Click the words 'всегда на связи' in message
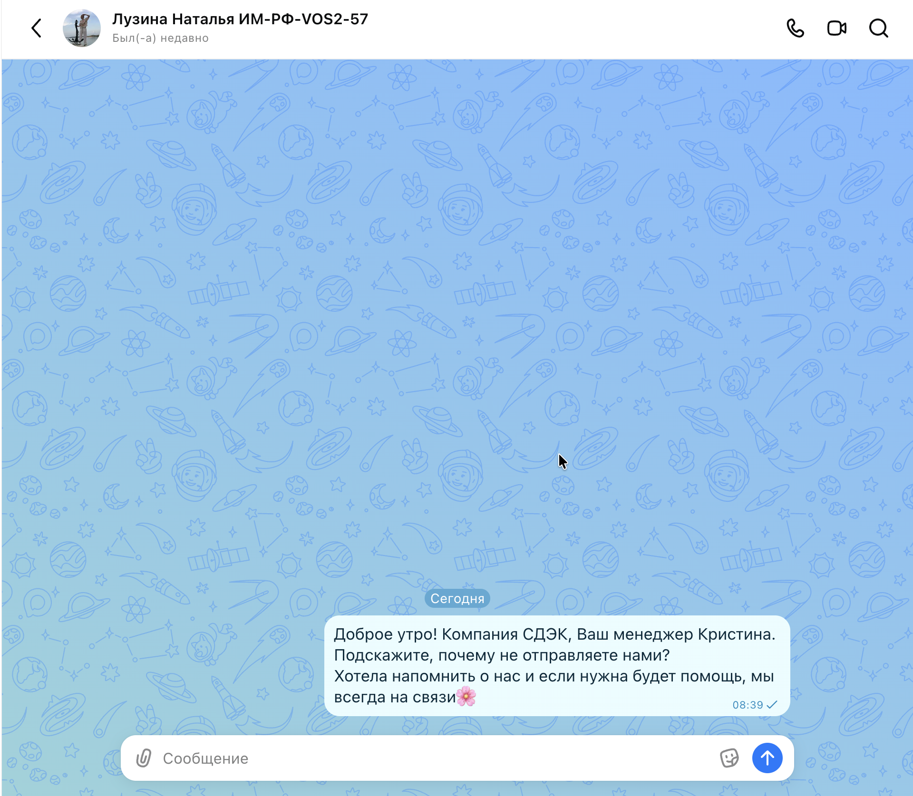Viewport: 913px width, 796px height. 395,697
